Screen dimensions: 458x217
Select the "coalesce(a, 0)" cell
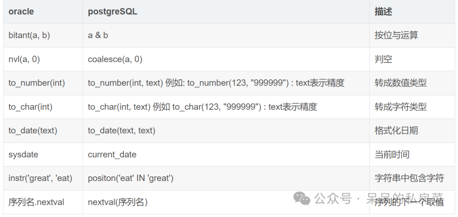tap(115, 59)
